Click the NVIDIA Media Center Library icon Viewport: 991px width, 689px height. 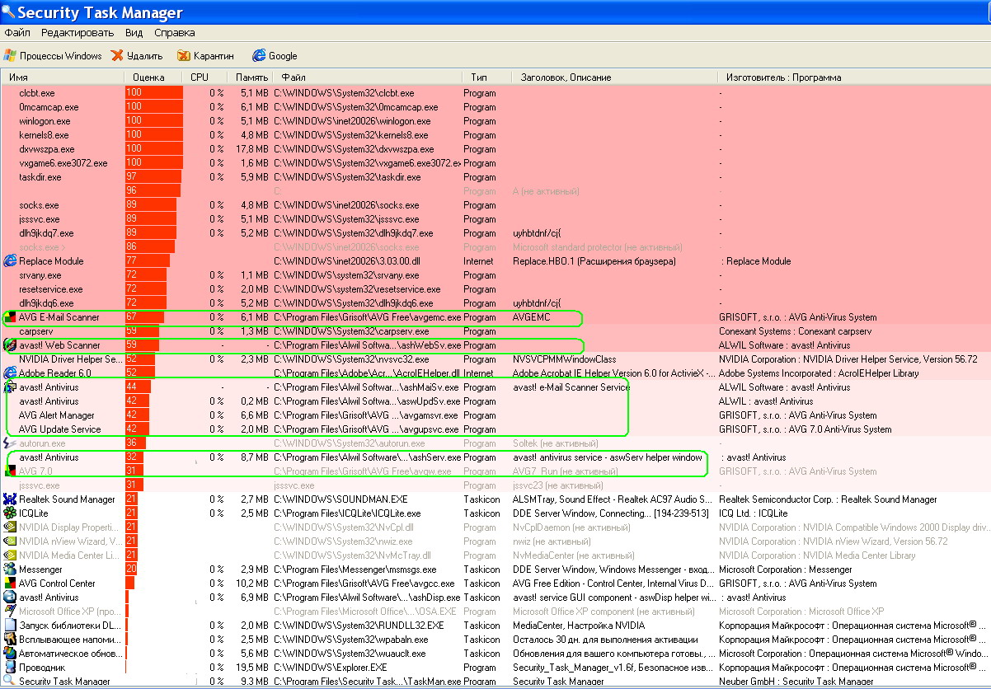coord(10,555)
